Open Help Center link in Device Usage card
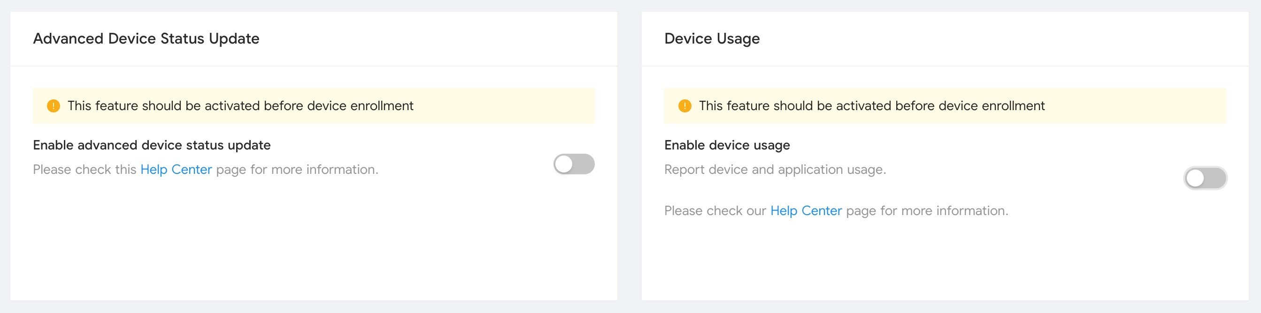 [806, 210]
